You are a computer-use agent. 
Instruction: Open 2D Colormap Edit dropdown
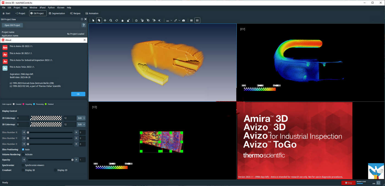(81, 118)
